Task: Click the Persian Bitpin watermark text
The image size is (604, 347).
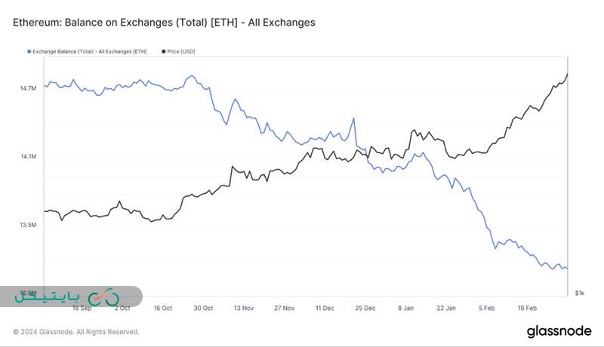Action: pyautogui.click(x=45, y=297)
